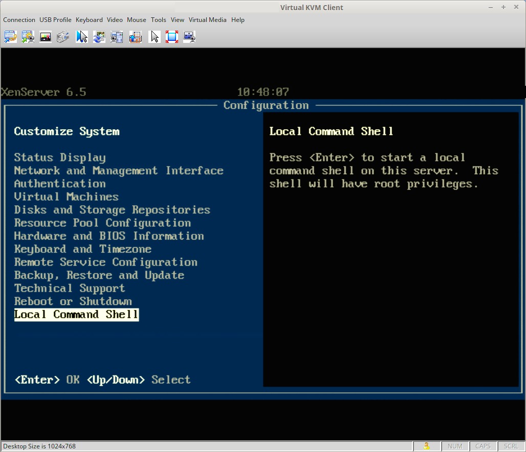Click the user status icon in the status bar
This screenshot has height=452, width=526.
point(426,446)
